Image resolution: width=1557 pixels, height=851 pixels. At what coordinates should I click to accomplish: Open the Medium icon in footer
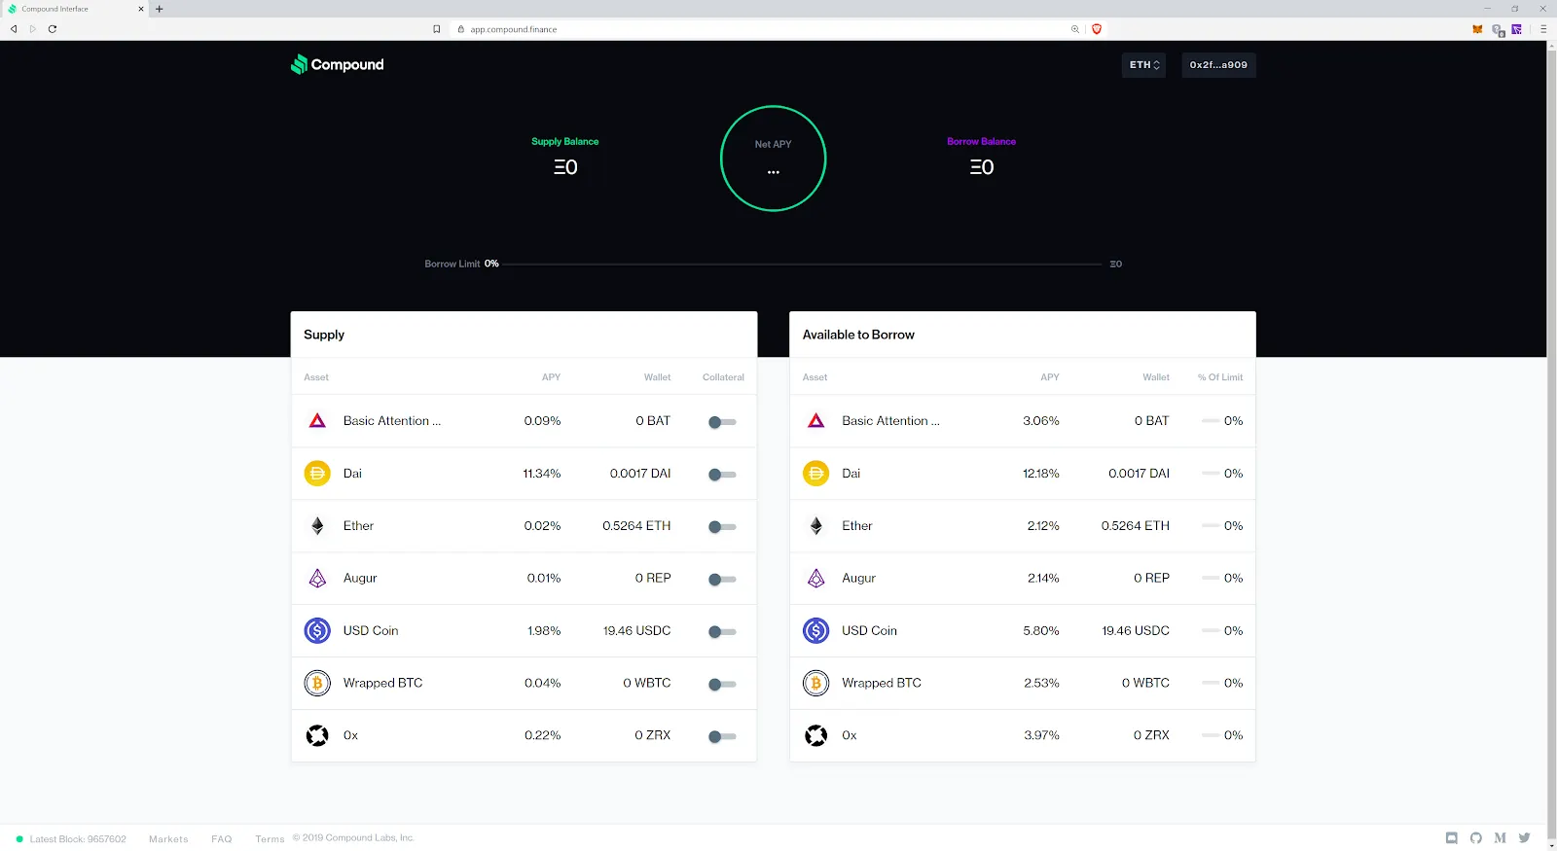pos(1500,838)
